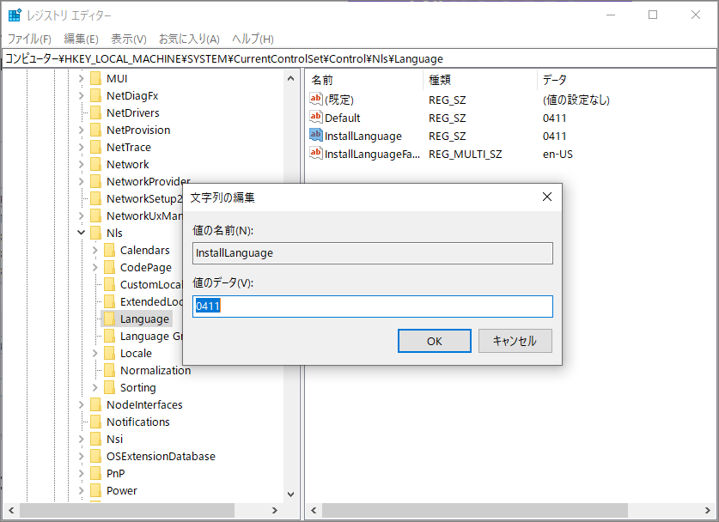Expand the Calendars tree node
This screenshot has height=522, width=719.
94,250
